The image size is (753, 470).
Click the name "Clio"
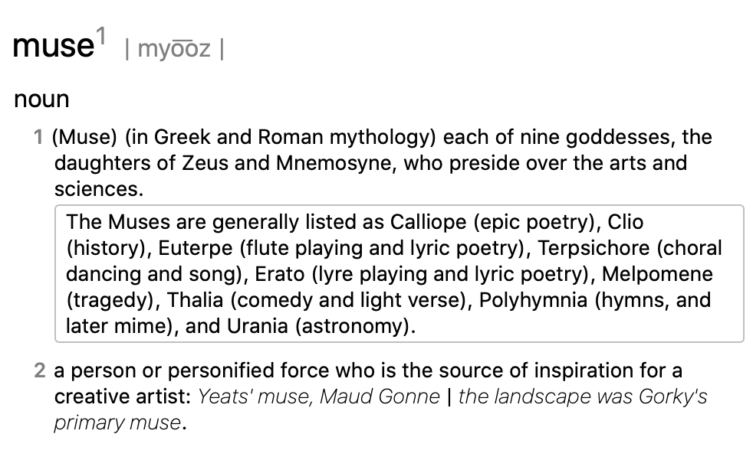click(625, 223)
